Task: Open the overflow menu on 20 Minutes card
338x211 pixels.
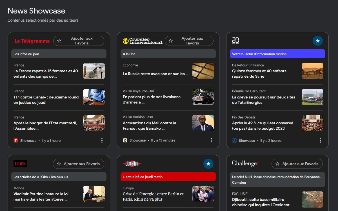Action: 321,140
